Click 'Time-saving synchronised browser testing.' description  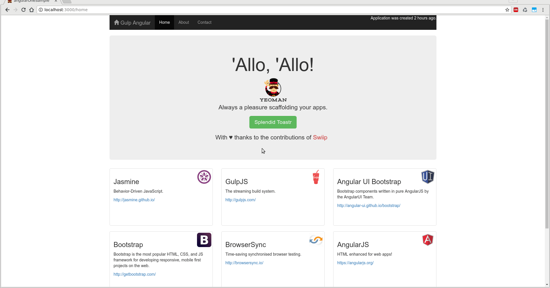(263, 254)
